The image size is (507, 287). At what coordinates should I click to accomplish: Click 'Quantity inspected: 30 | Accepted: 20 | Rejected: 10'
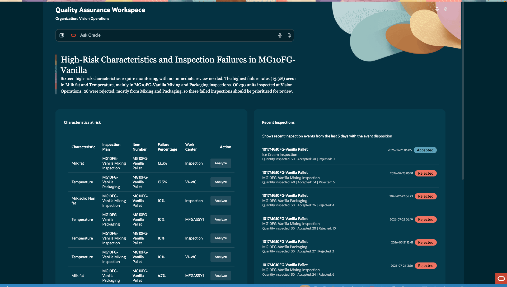(x=299, y=228)
